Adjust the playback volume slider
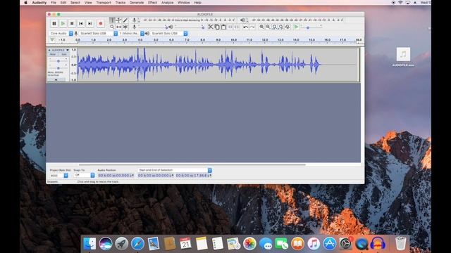 tap(190, 27)
